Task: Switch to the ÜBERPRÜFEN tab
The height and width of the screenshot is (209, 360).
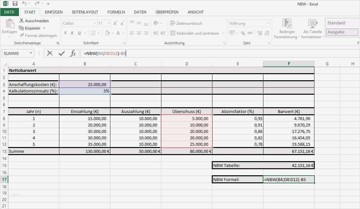Action: (167, 12)
